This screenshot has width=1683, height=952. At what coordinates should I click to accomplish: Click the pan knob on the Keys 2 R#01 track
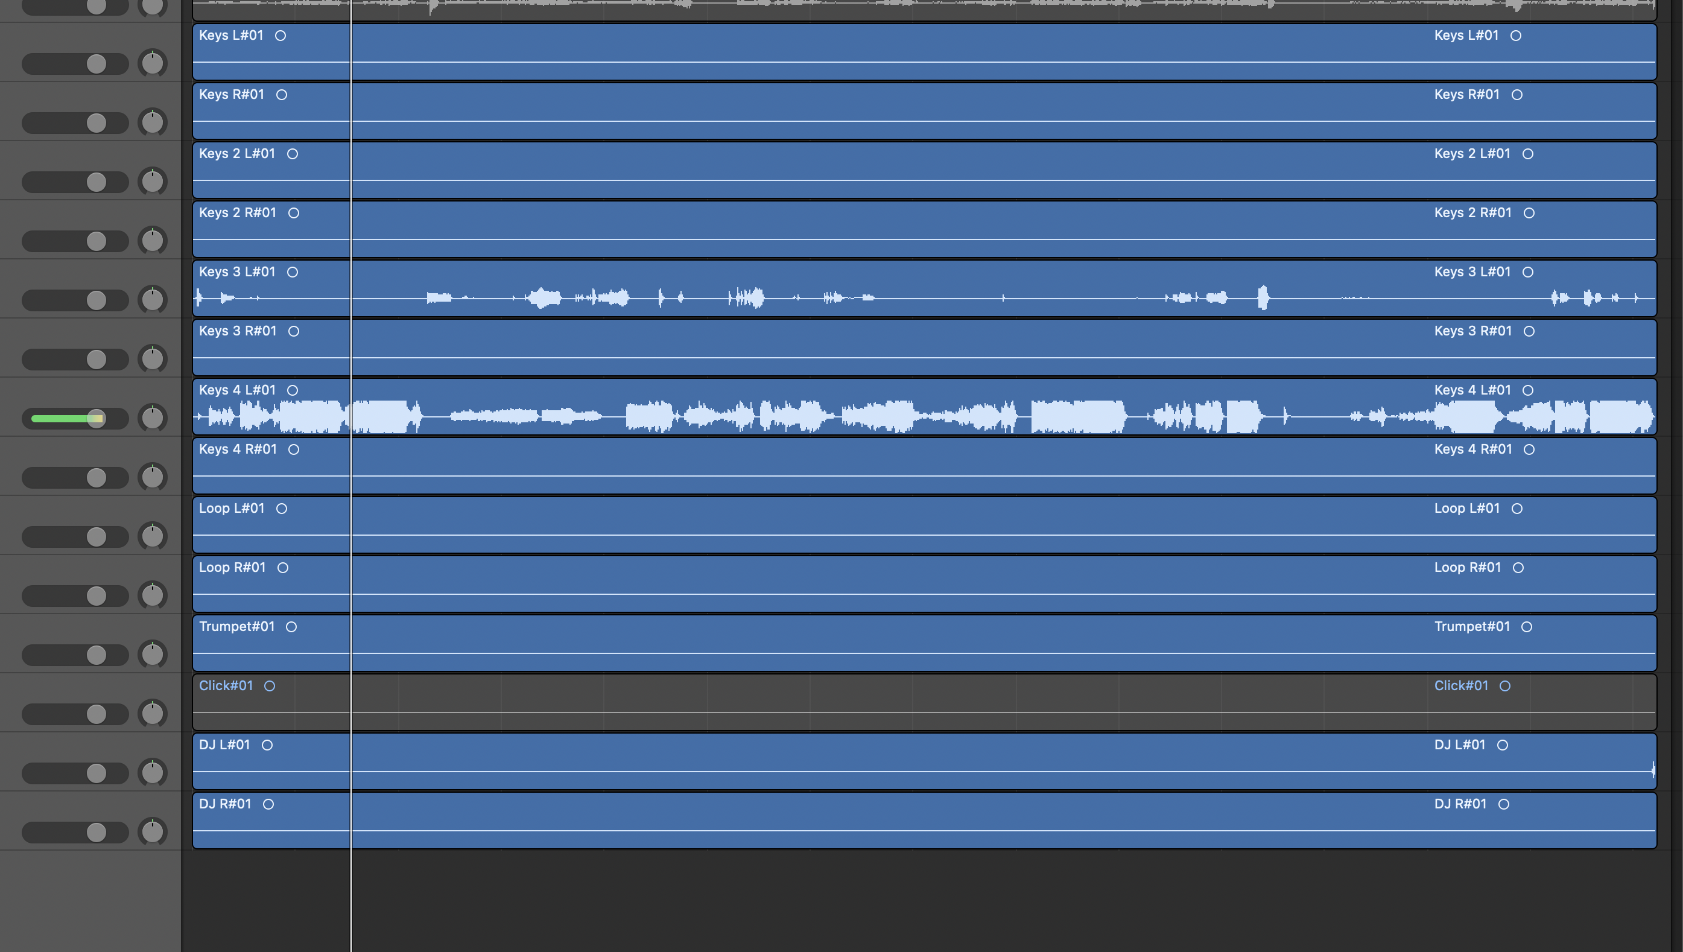coord(152,241)
